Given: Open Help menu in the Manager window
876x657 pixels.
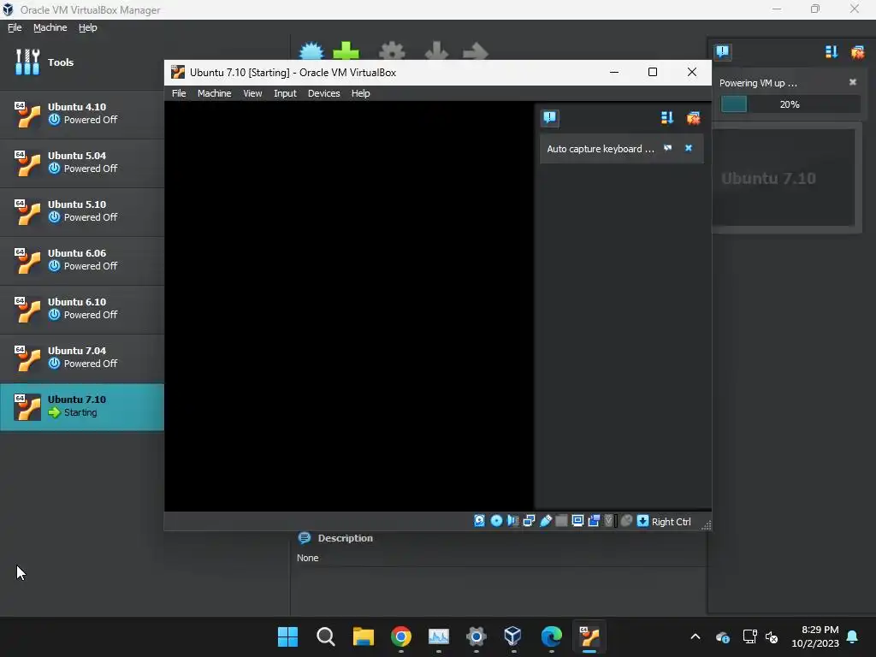Looking at the screenshot, I should [88, 27].
